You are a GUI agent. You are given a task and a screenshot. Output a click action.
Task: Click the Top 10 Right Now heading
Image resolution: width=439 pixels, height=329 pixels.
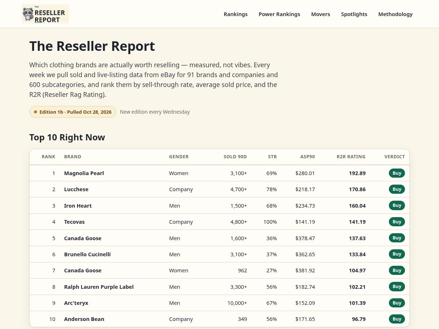pyautogui.click(x=67, y=137)
